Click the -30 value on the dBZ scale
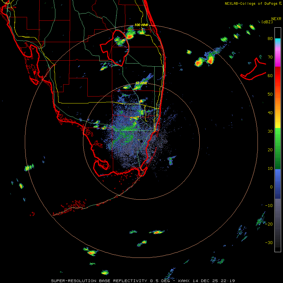 pyautogui.click(x=269, y=242)
